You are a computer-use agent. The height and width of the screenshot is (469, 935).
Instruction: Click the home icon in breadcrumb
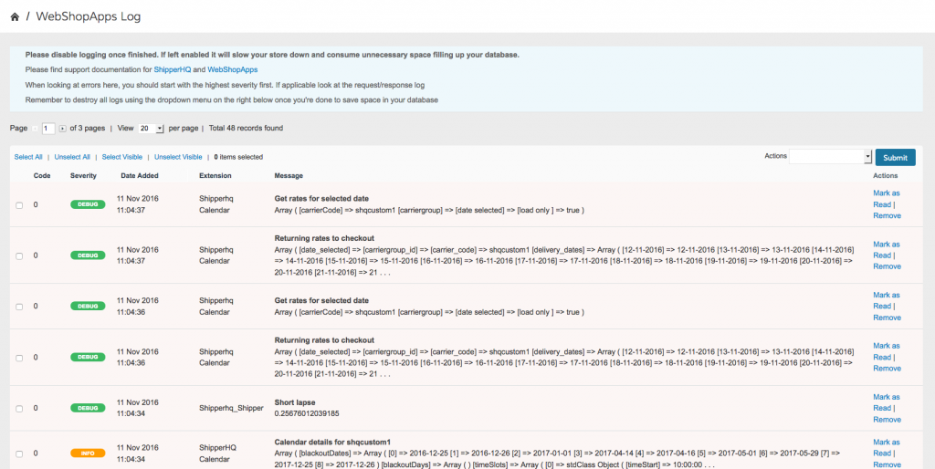(x=15, y=16)
